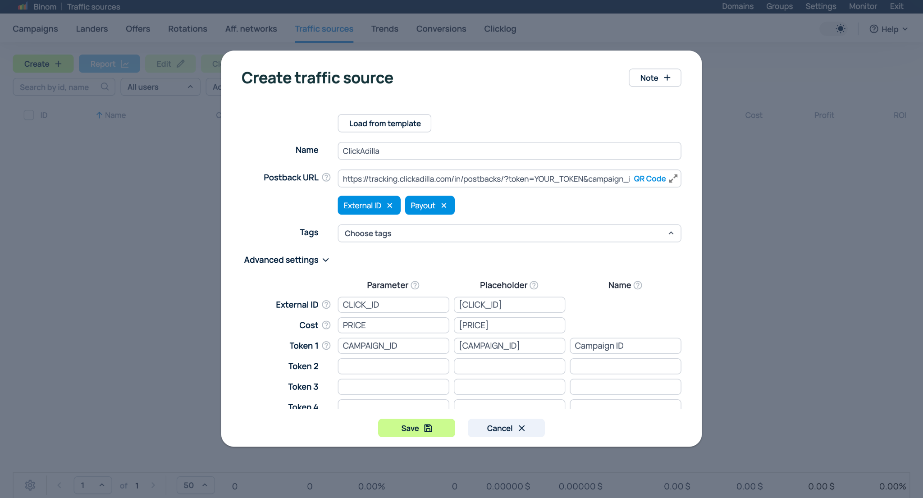Viewport: 923px width, 498px height.
Task: Click the Token 2 parameter input field
Action: [x=393, y=366]
